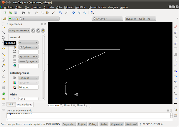Open the Ayuda menu
This screenshot has width=179, height=127.
pyautogui.click(x=124, y=7)
